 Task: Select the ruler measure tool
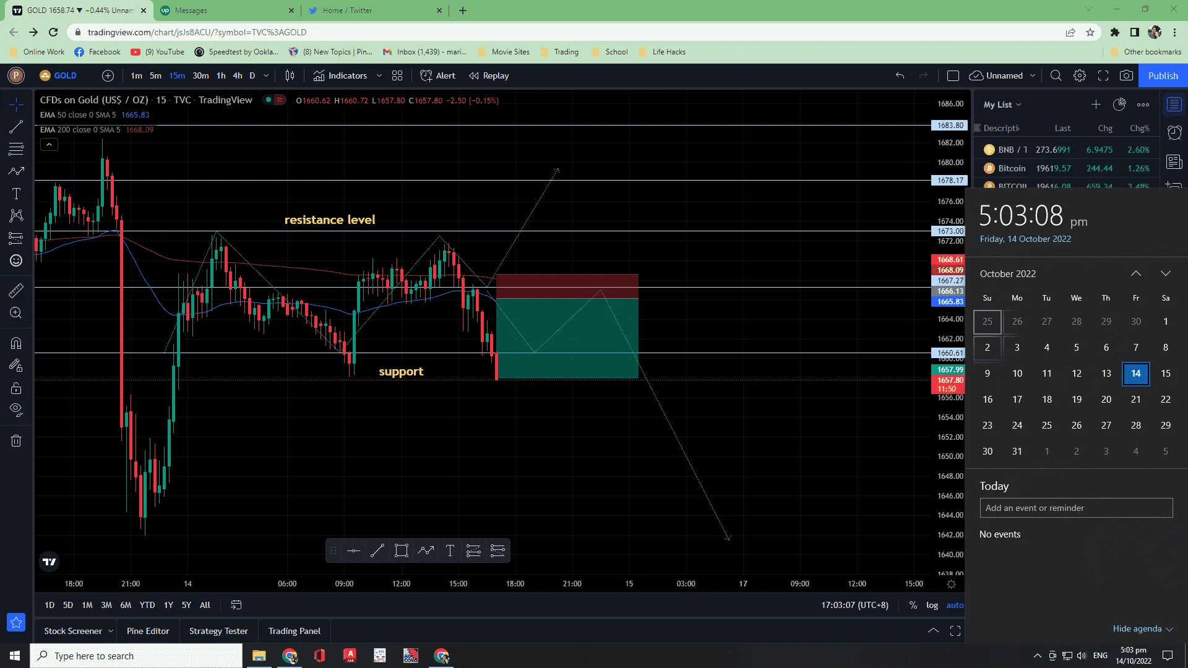pos(16,290)
